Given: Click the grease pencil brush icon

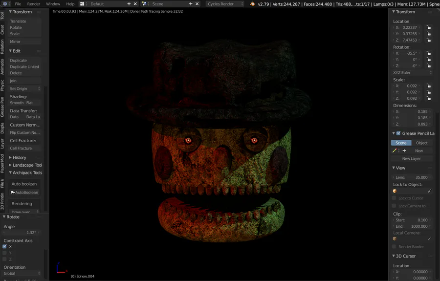Looking at the screenshot, I should pos(395,151).
